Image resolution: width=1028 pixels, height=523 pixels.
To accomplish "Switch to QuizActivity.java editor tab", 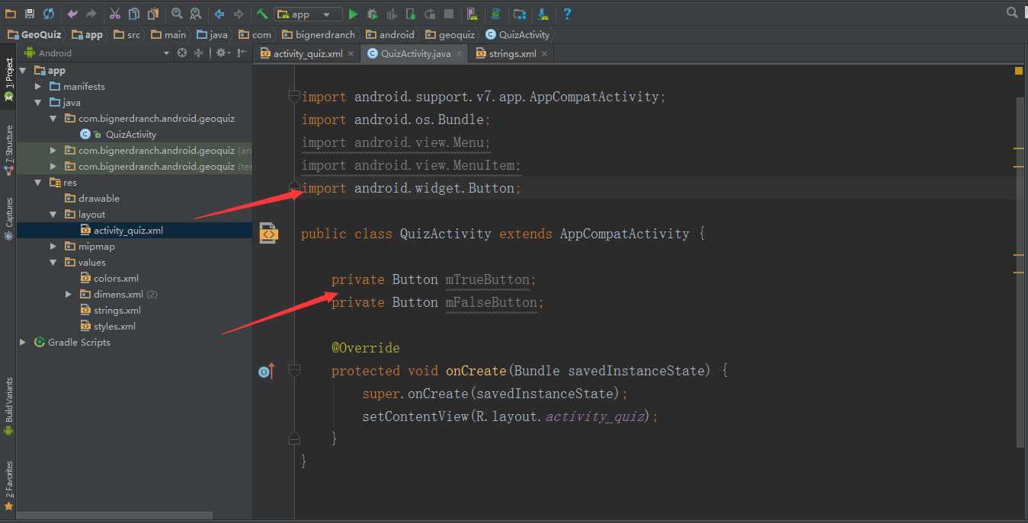I will click(x=414, y=53).
